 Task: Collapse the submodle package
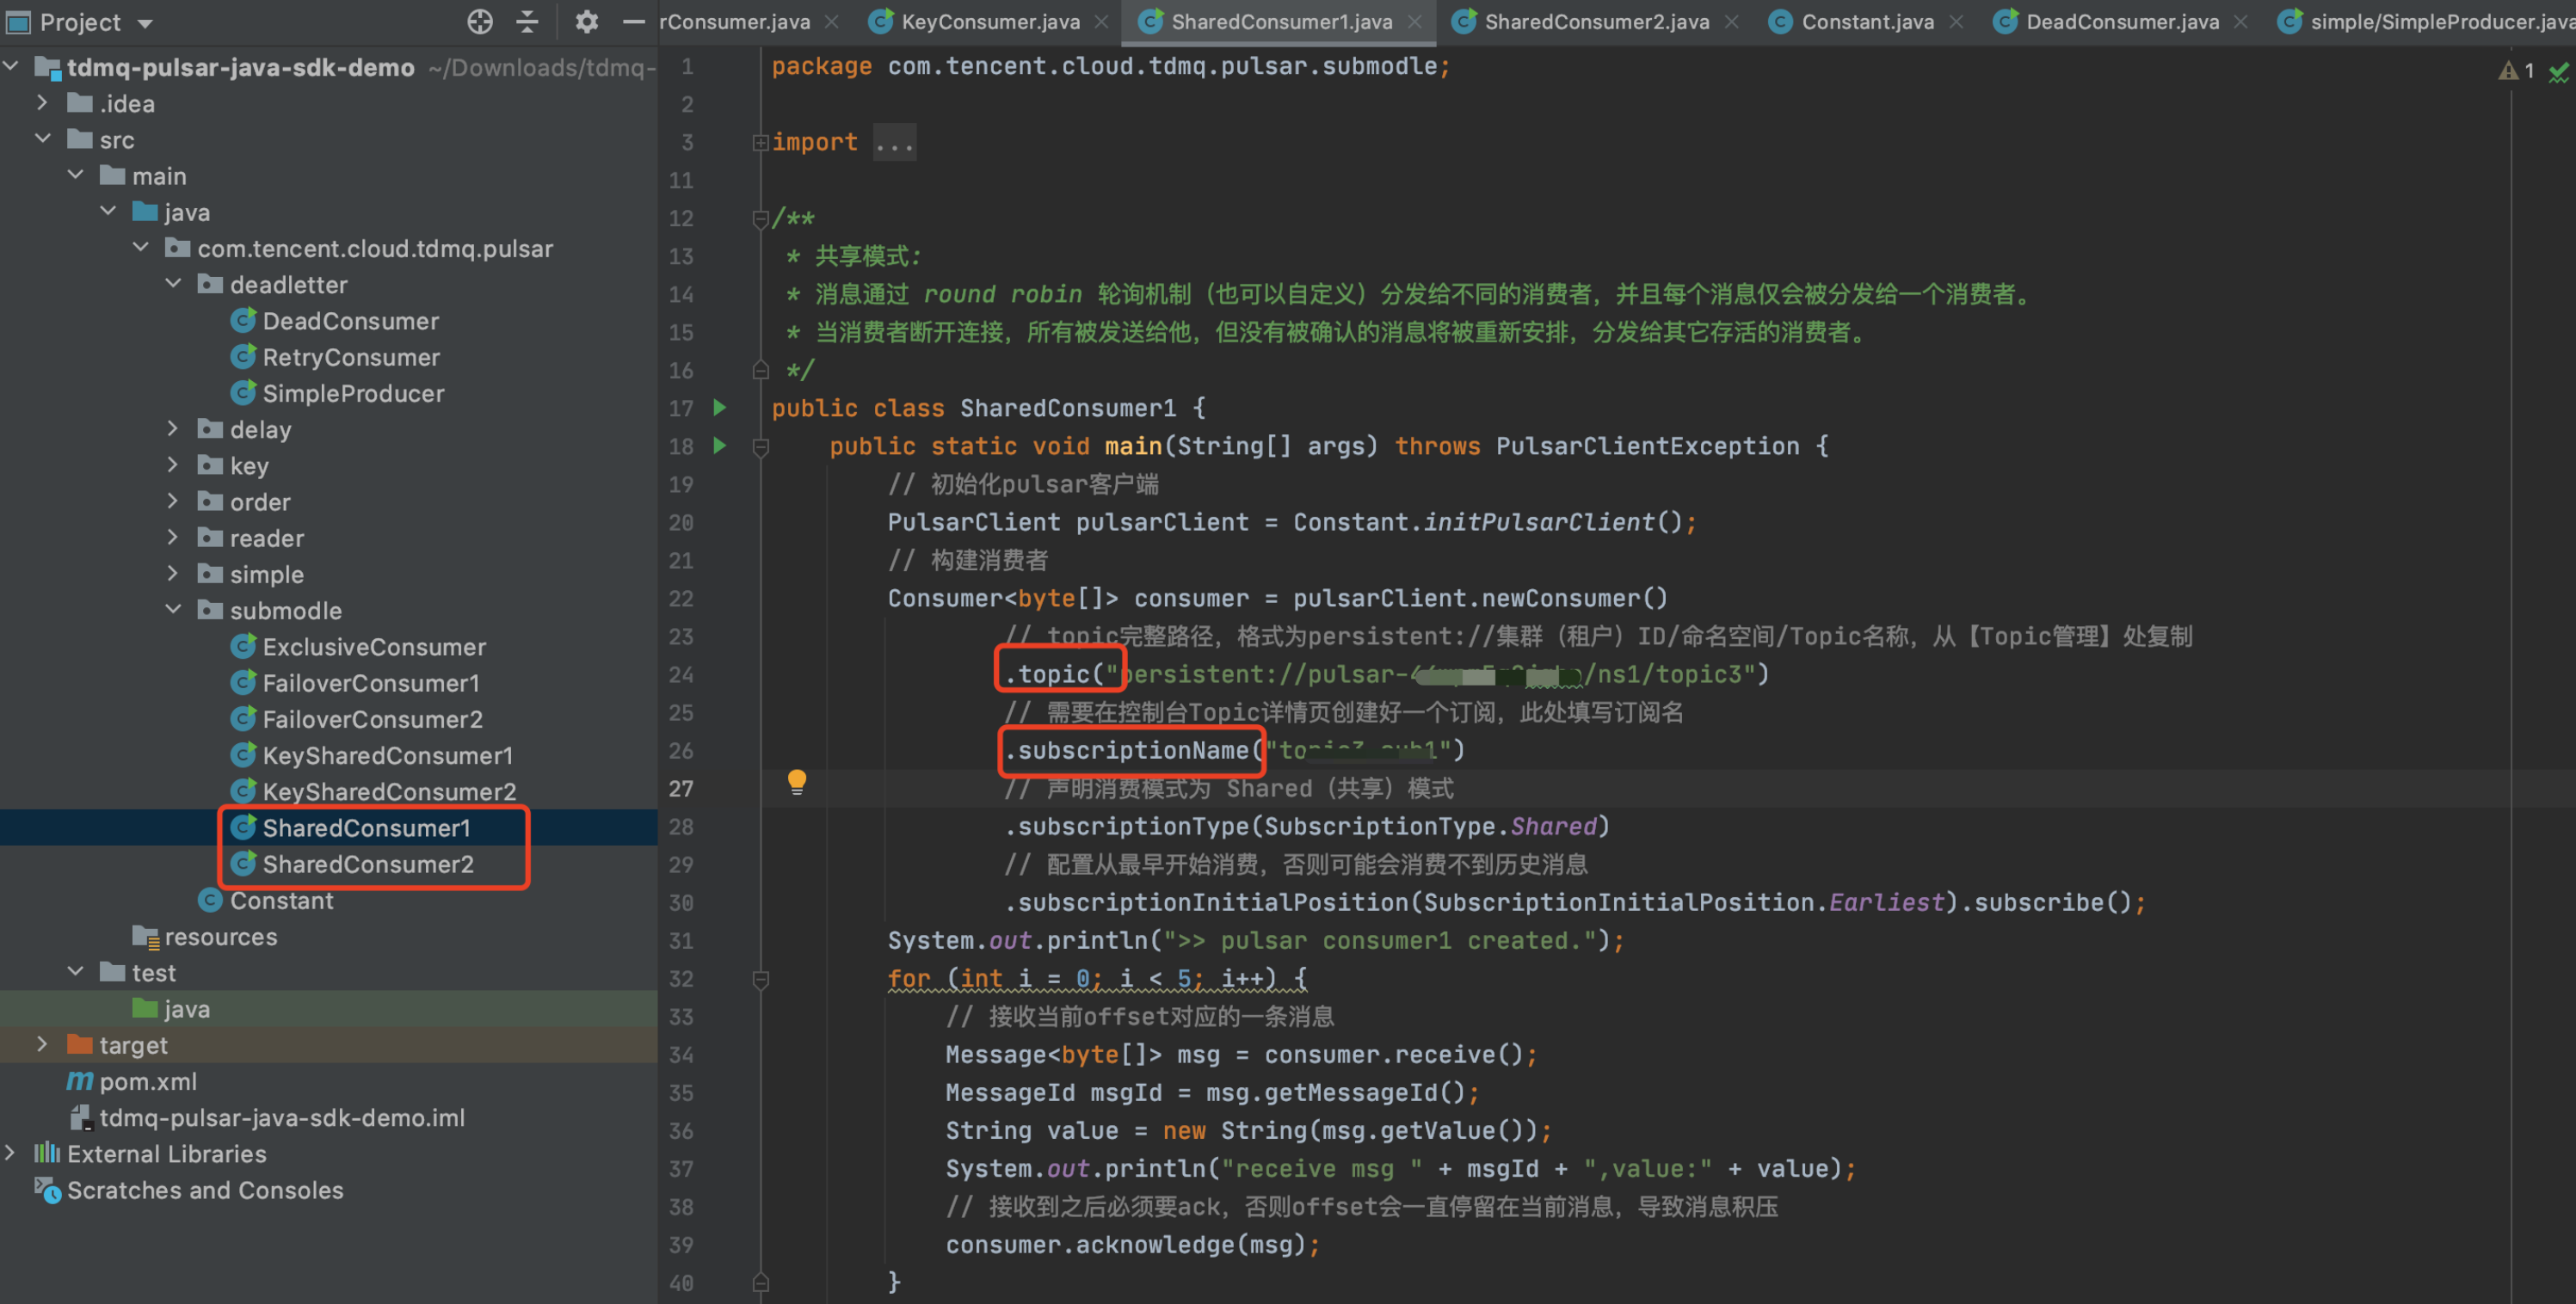point(173,609)
